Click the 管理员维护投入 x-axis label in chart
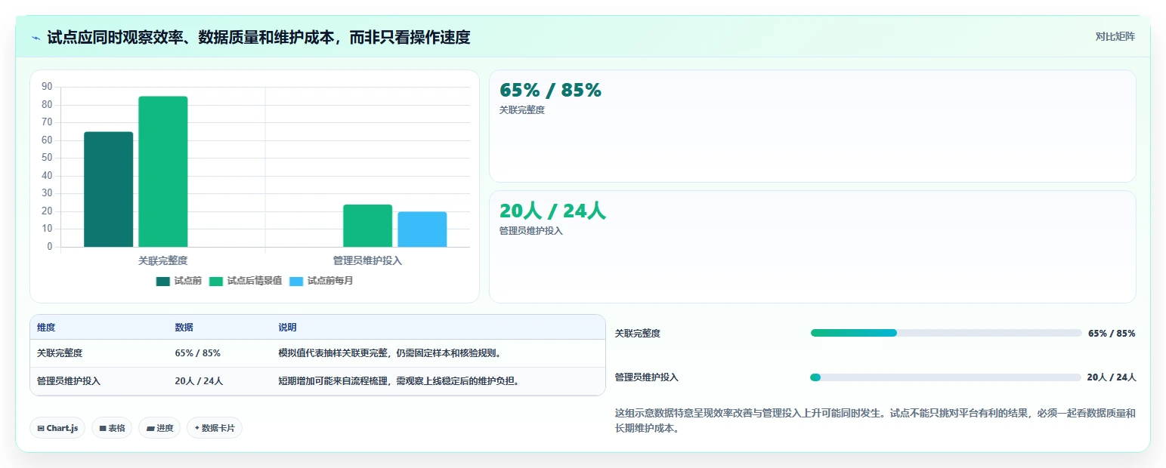Screen dimensions: 1166x468 coord(367,260)
